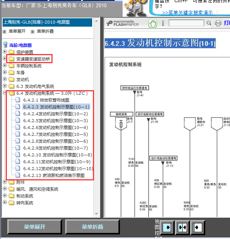Viewport: 230px width, 239px height.
Task: Open 6.4.2.12 发动机控制示意图(10-10)
Action: coord(58,169)
